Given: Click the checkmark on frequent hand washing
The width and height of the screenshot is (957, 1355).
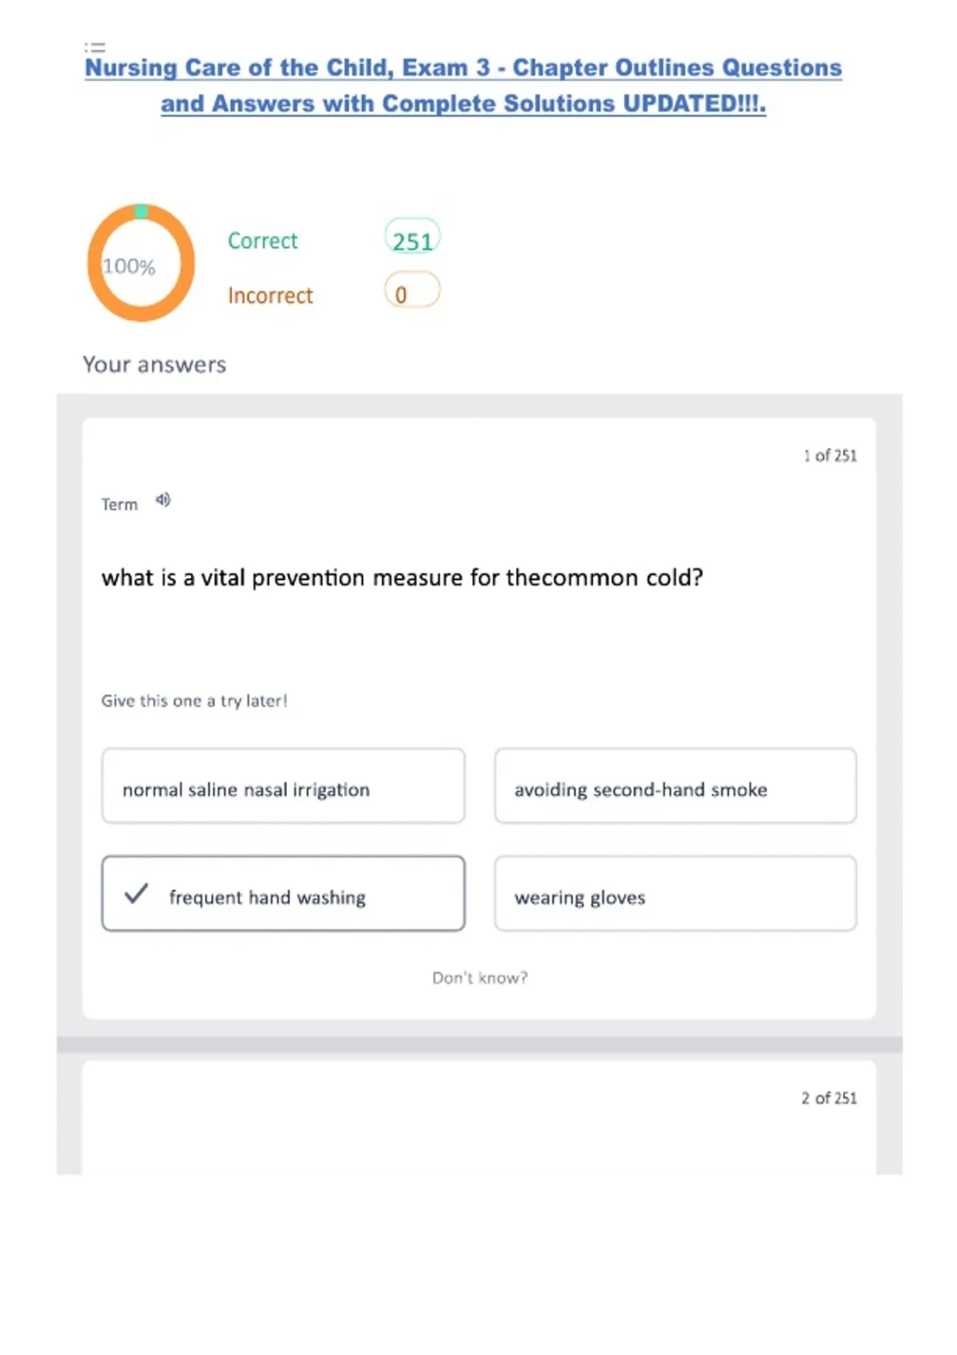Looking at the screenshot, I should point(136,894).
